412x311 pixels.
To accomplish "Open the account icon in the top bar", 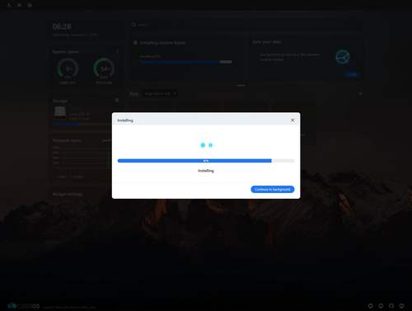I will point(9,5).
